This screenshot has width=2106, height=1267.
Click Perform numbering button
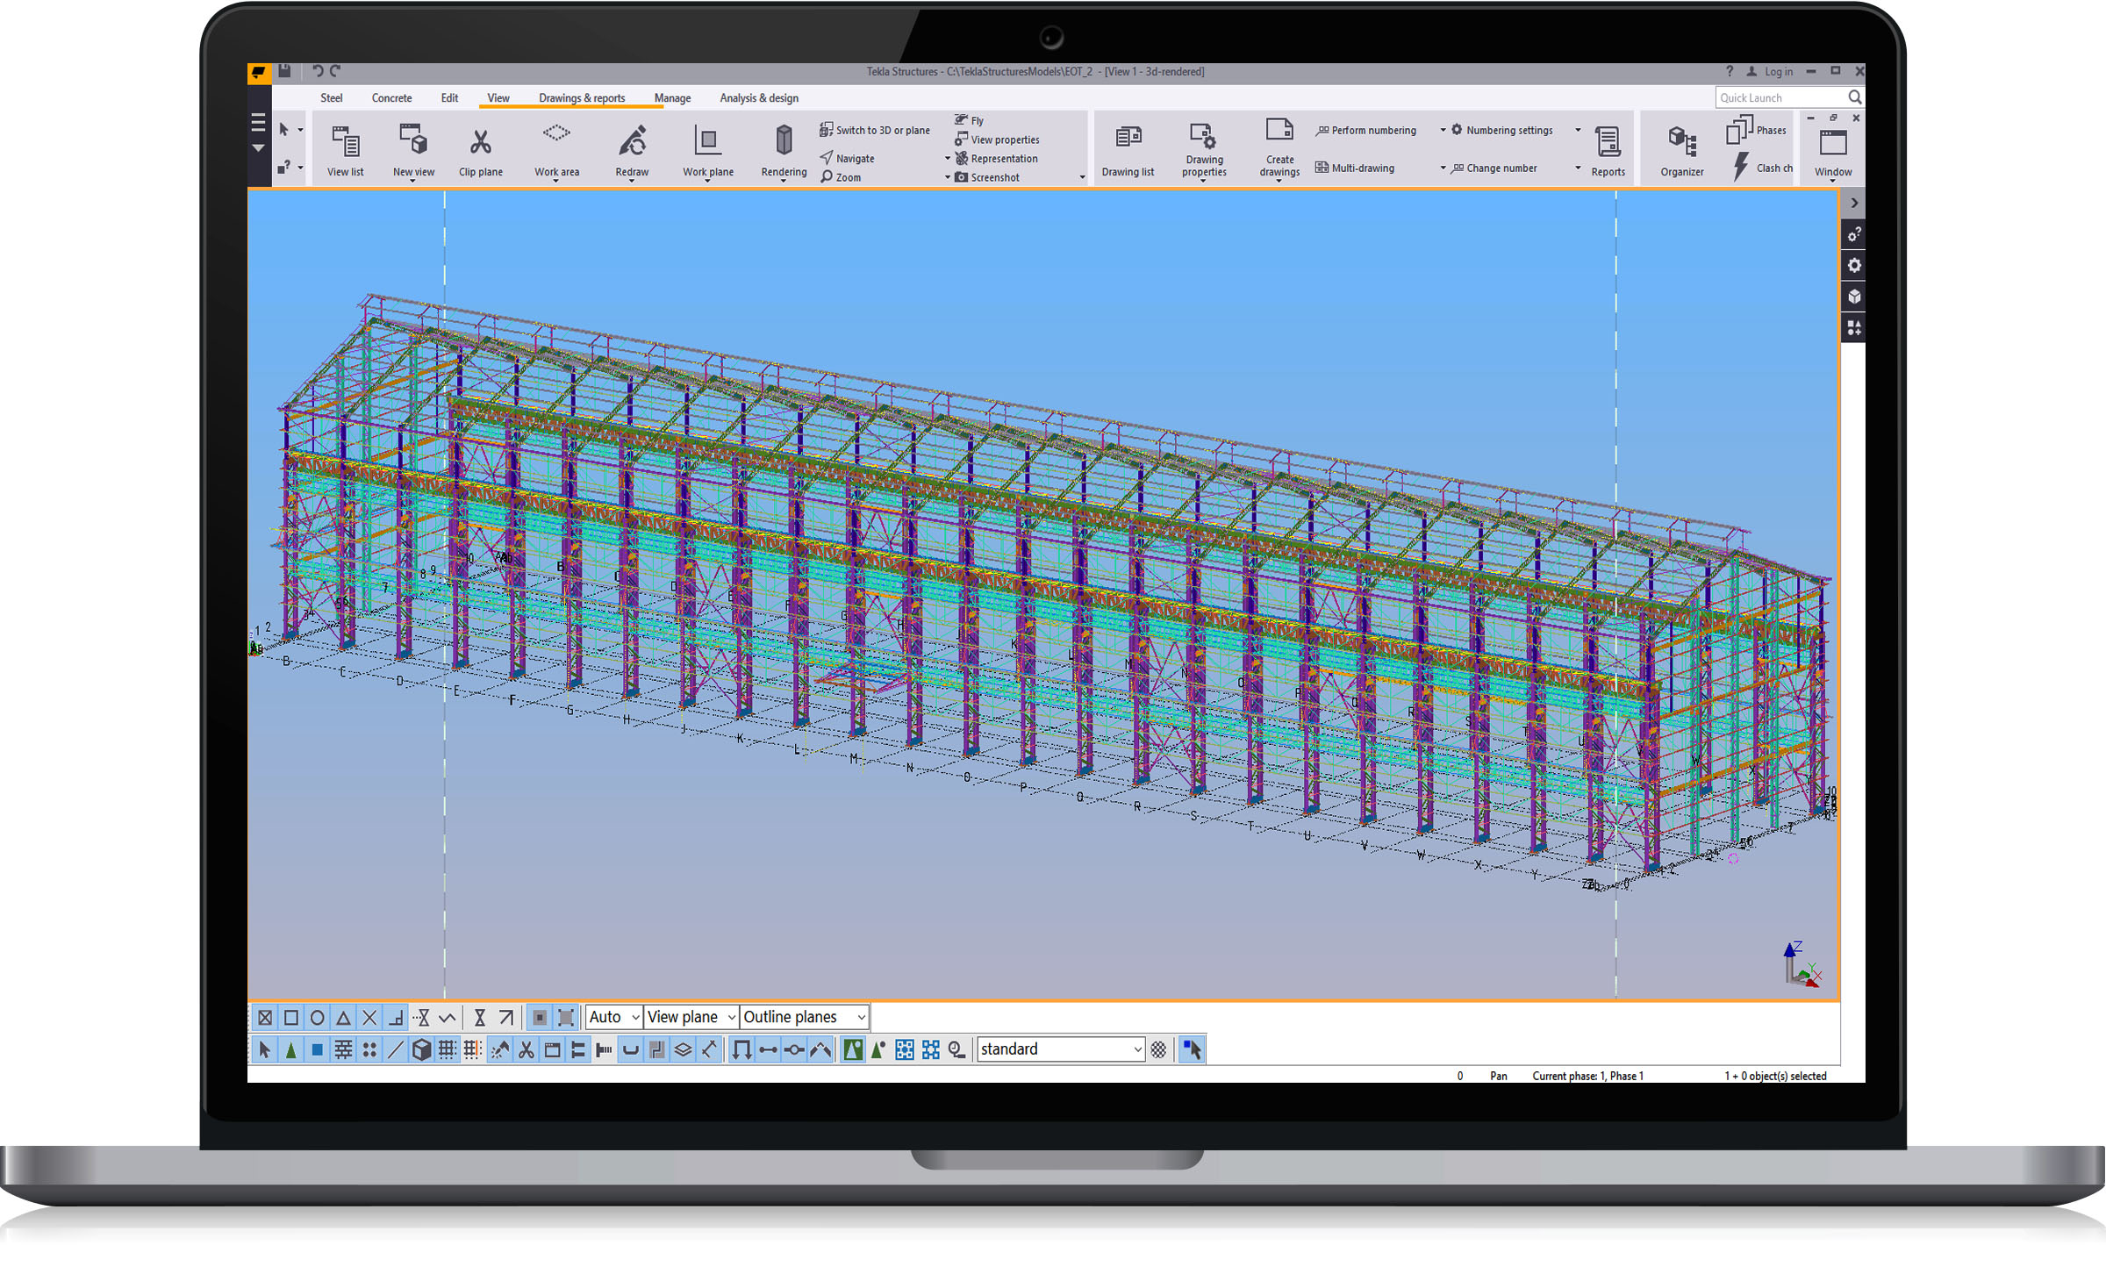(x=1366, y=131)
